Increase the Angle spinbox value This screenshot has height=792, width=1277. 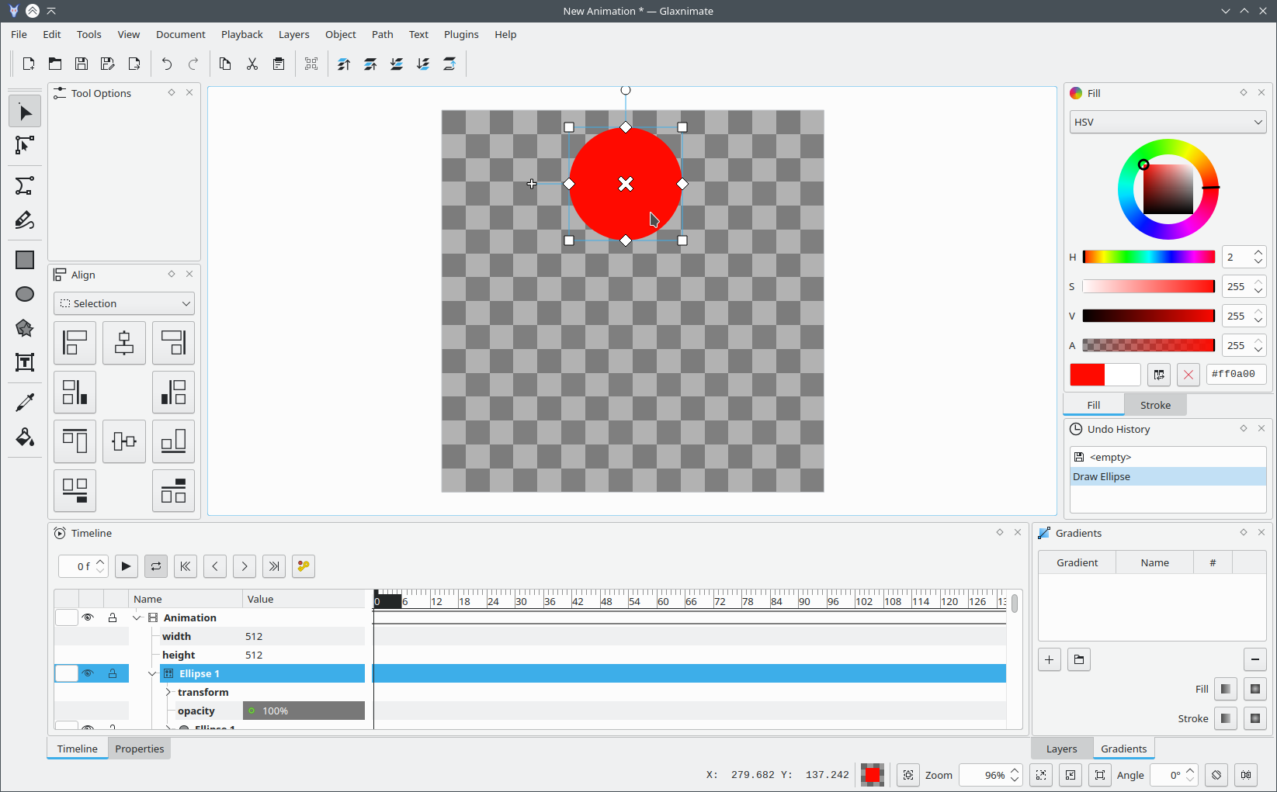pos(1190,770)
